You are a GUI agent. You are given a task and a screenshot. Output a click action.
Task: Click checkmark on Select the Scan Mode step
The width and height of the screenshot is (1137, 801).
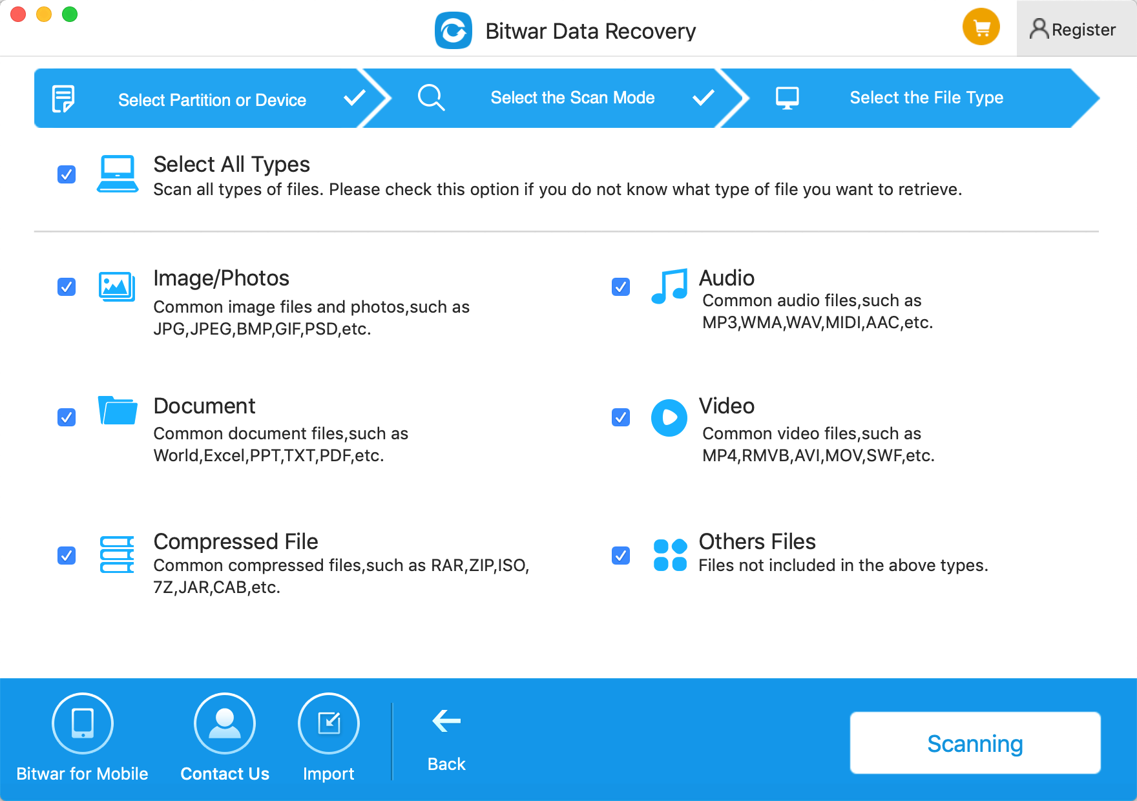703,98
